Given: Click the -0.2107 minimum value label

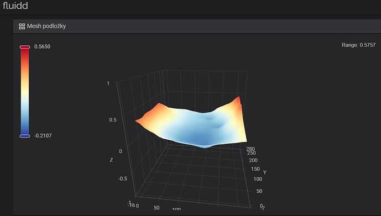Looking at the screenshot, I should point(43,136).
